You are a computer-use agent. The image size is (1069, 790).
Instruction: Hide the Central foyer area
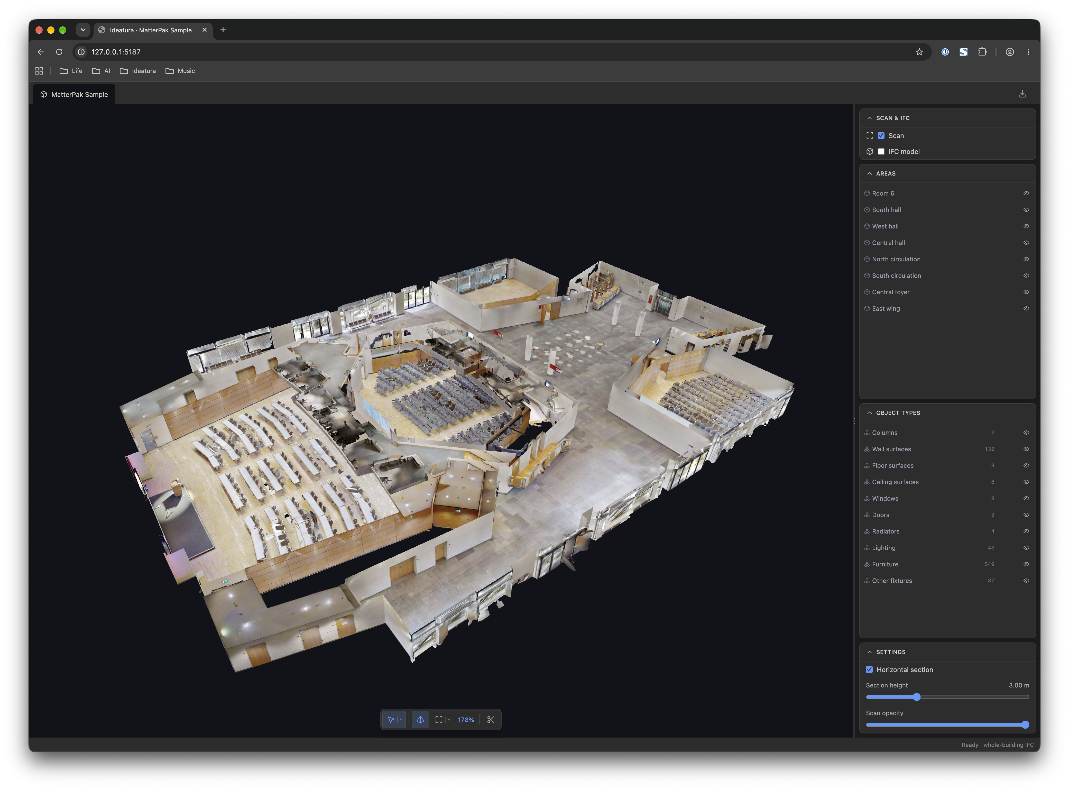coord(1026,292)
